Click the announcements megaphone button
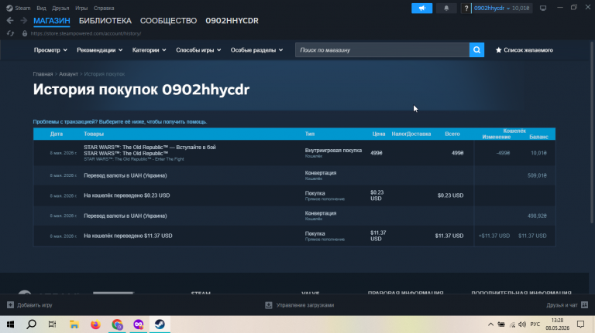The height and width of the screenshot is (333, 595). pyautogui.click(x=421, y=8)
